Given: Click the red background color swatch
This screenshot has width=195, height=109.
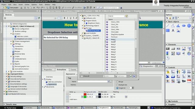Looking at the screenshot, I should coord(85,94).
